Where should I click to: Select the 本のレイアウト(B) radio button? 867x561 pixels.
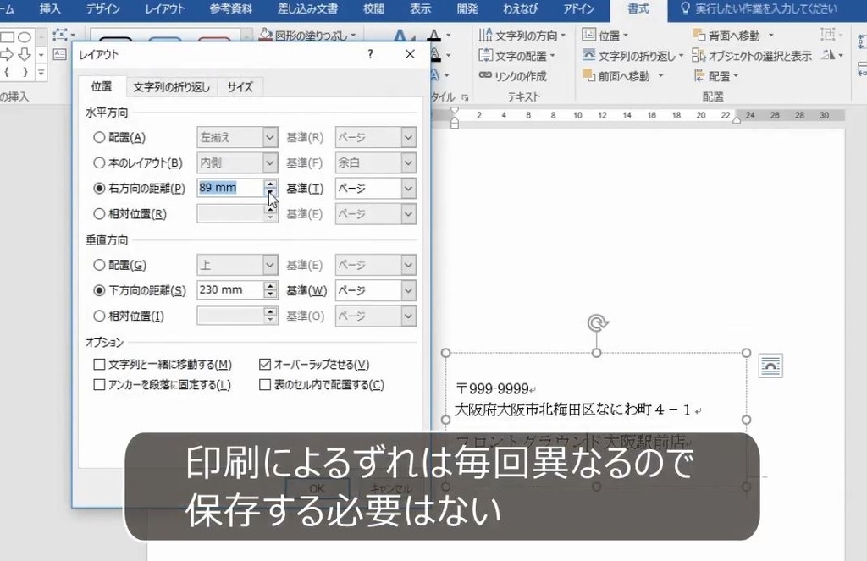(99, 162)
